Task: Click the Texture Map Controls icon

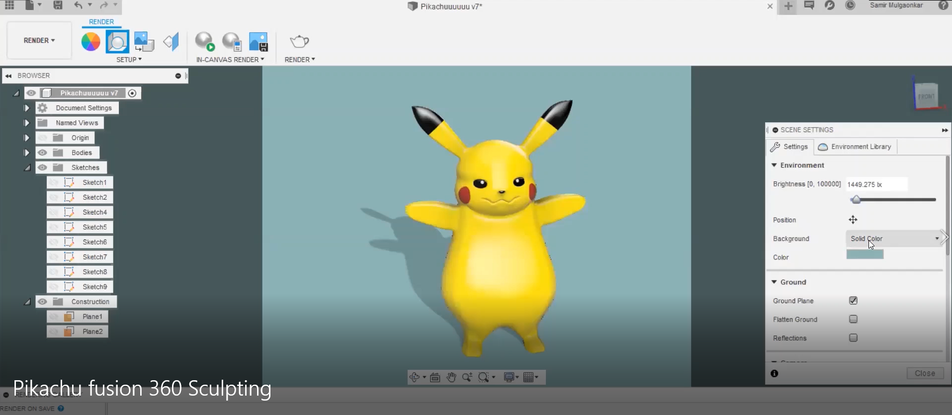Action: tap(171, 42)
